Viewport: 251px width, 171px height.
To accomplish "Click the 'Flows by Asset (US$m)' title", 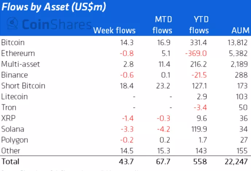I will tap(54, 8).
